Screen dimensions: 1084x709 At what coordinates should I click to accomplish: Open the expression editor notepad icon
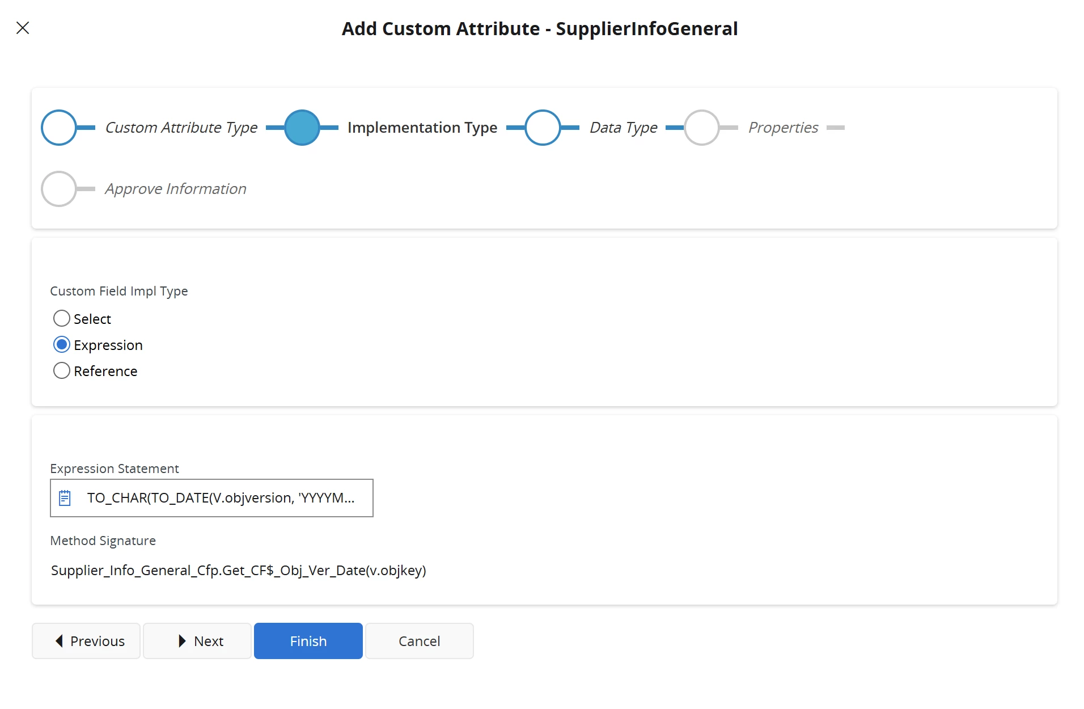pyautogui.click(x=65, y=498)
